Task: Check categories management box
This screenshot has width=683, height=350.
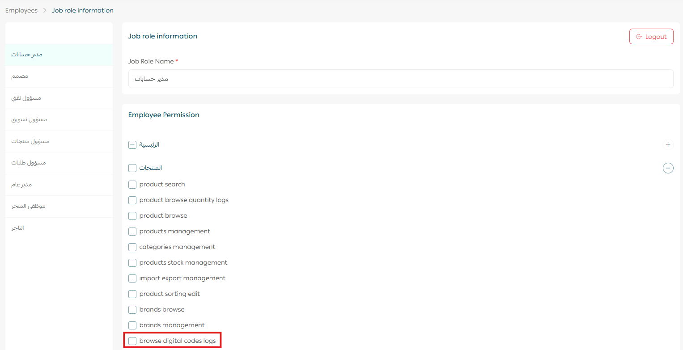Action: [132, 247]
